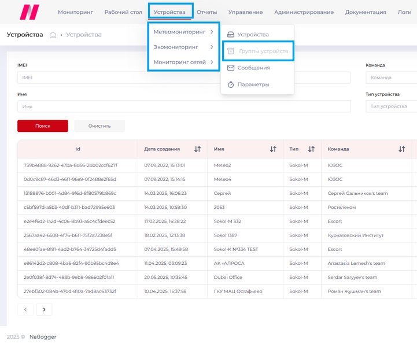This screenshot has height=347, width=417.
Task: Select row with name Meteo2
Action: tap(222, 165)
